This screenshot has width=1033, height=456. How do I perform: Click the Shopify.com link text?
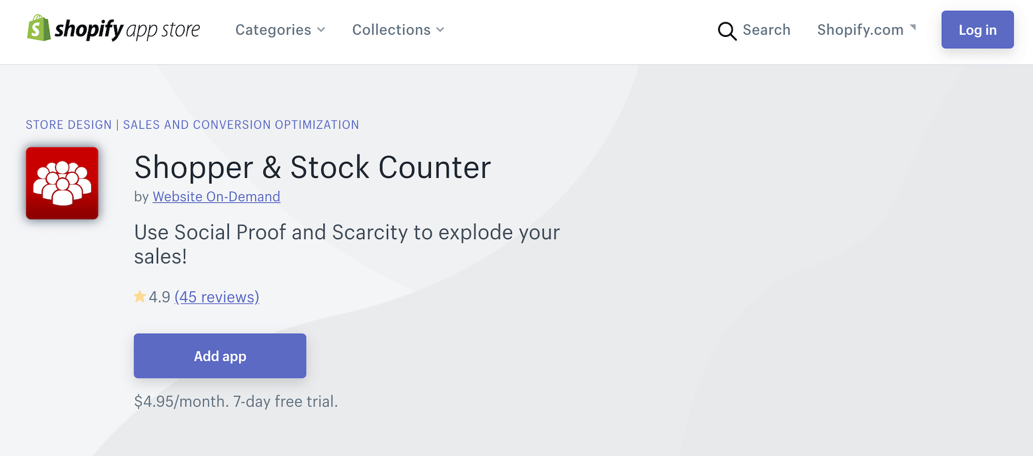(860, 30)
